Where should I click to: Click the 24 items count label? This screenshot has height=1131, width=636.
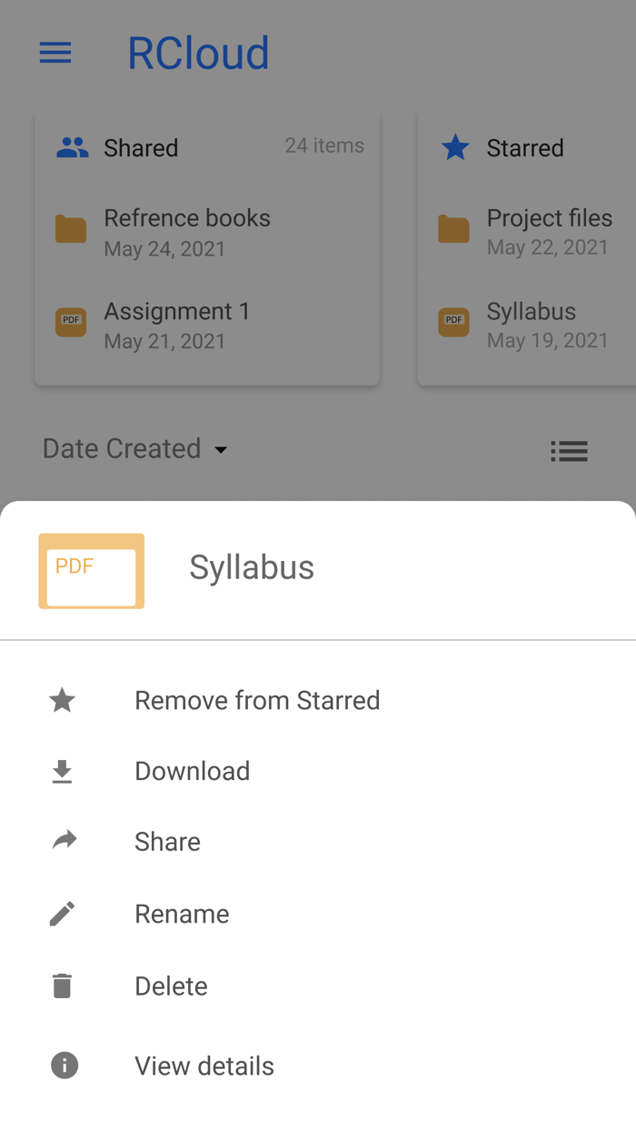(x=324, y=145)
